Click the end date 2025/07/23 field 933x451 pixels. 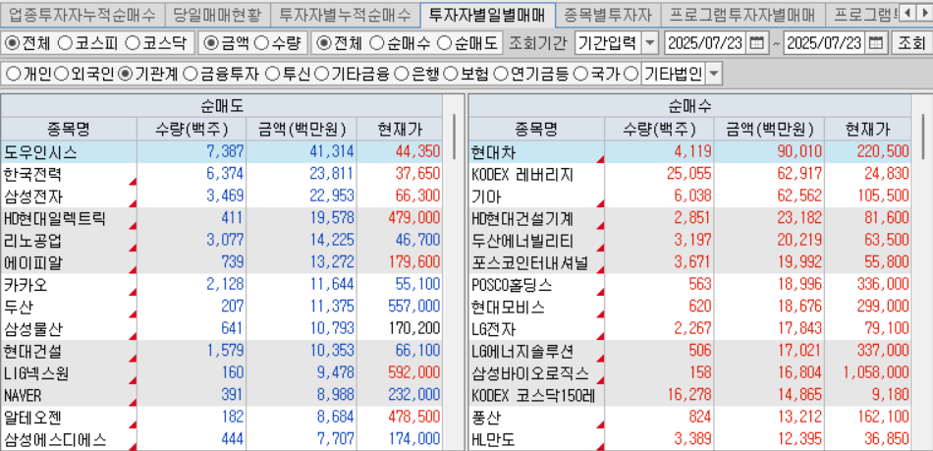tap(825, 43)
